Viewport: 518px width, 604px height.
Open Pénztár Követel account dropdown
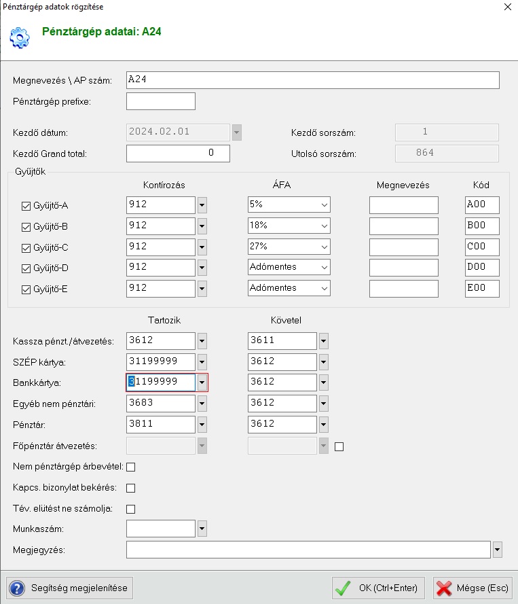pos(323,425)
